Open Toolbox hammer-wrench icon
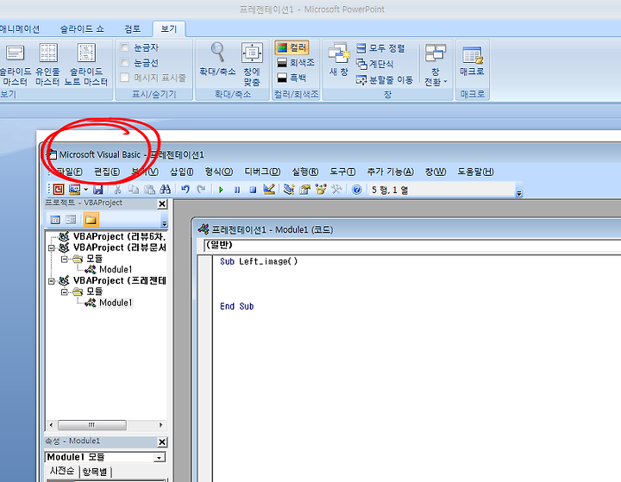 [x=336, y=190]
